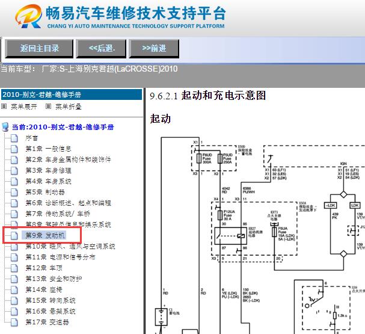The height and width of the screenshot is (334, 365).
Task: Open 第15章 转向系统
Action: pyautogui.click(x=51, y=300)
